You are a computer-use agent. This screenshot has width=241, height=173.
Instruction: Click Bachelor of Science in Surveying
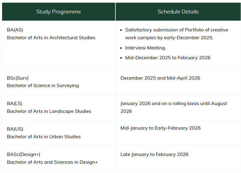[x=43, y=86]
